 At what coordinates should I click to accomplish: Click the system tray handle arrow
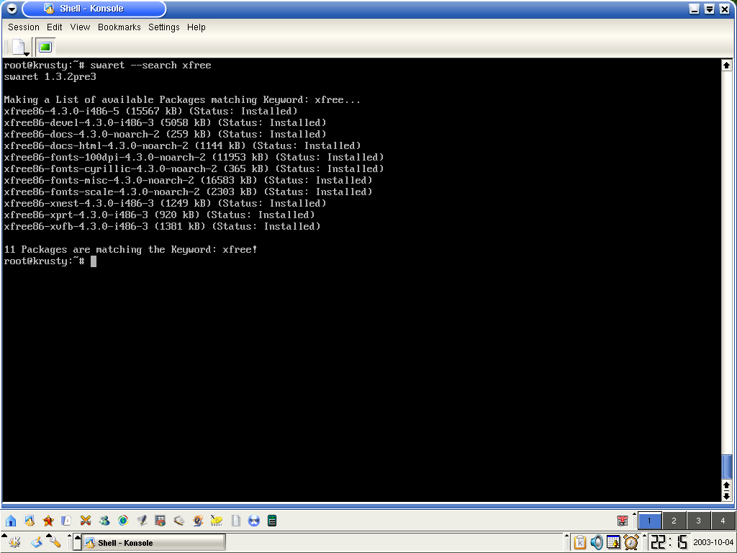click(567, 536)
